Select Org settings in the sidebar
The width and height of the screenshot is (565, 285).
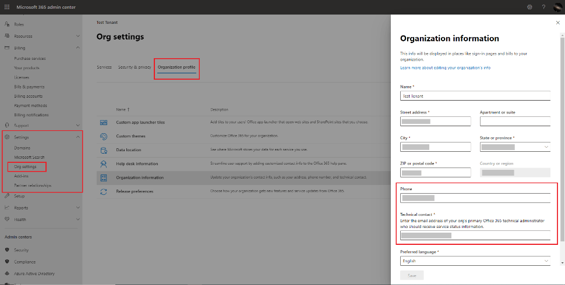25,166
